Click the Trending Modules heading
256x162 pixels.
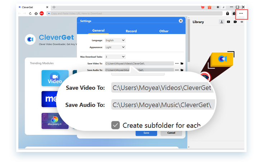42,63
